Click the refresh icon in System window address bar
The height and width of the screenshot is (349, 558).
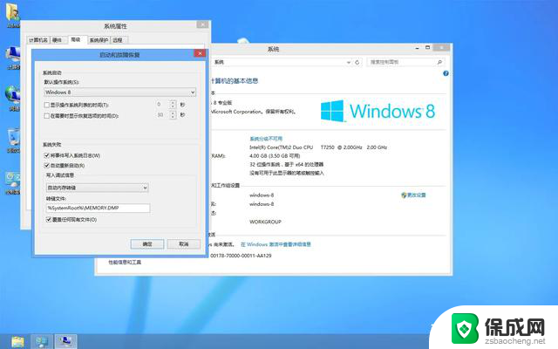[357, 62]
